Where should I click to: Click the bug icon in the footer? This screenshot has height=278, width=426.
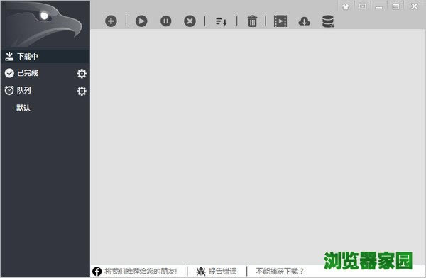click(201, 271)
